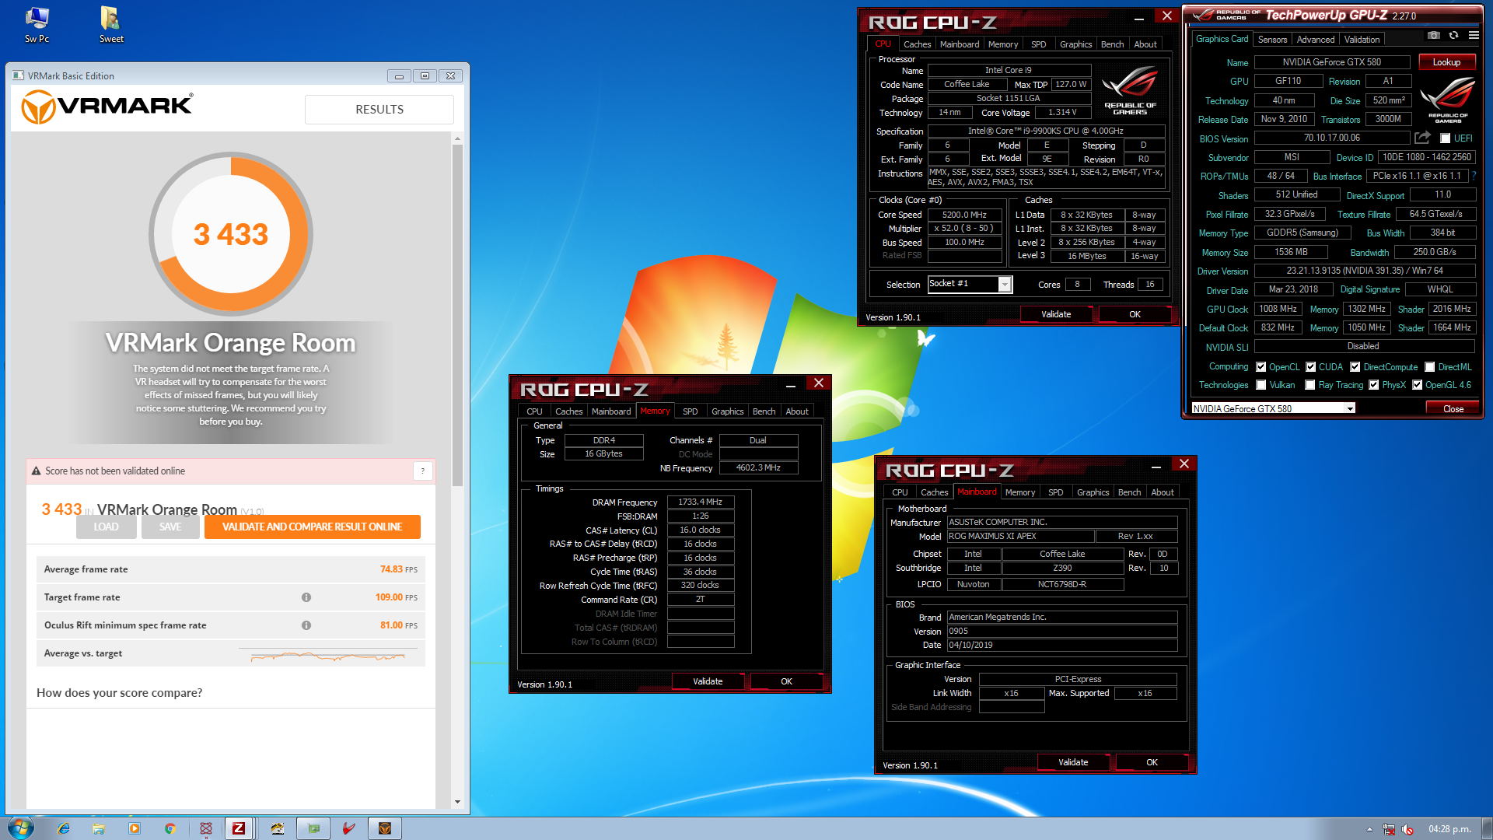Image resolution: width=1493 pixels, height=840 pixels.
Task: Click the VRMark vertical scrollbar thumb
Action: point(457,315)
